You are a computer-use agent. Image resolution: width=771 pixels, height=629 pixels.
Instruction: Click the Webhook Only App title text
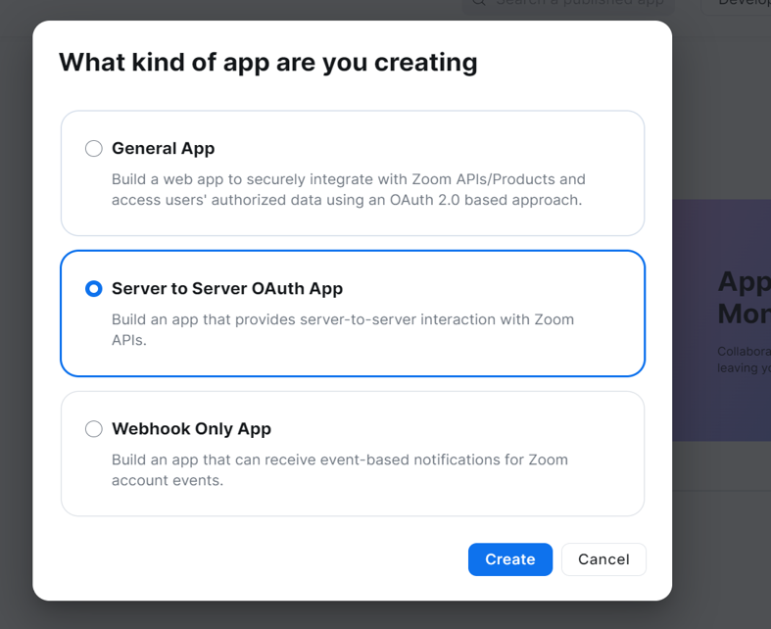[191, 429]
